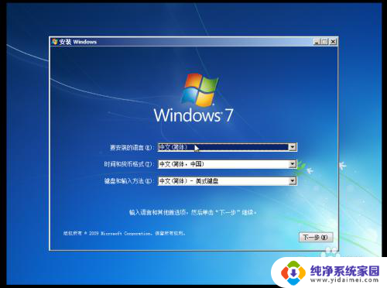This screenshot has width=387, height=288.
Task: Click the 键盘和输入方法 label
Action: coord(128,181)
